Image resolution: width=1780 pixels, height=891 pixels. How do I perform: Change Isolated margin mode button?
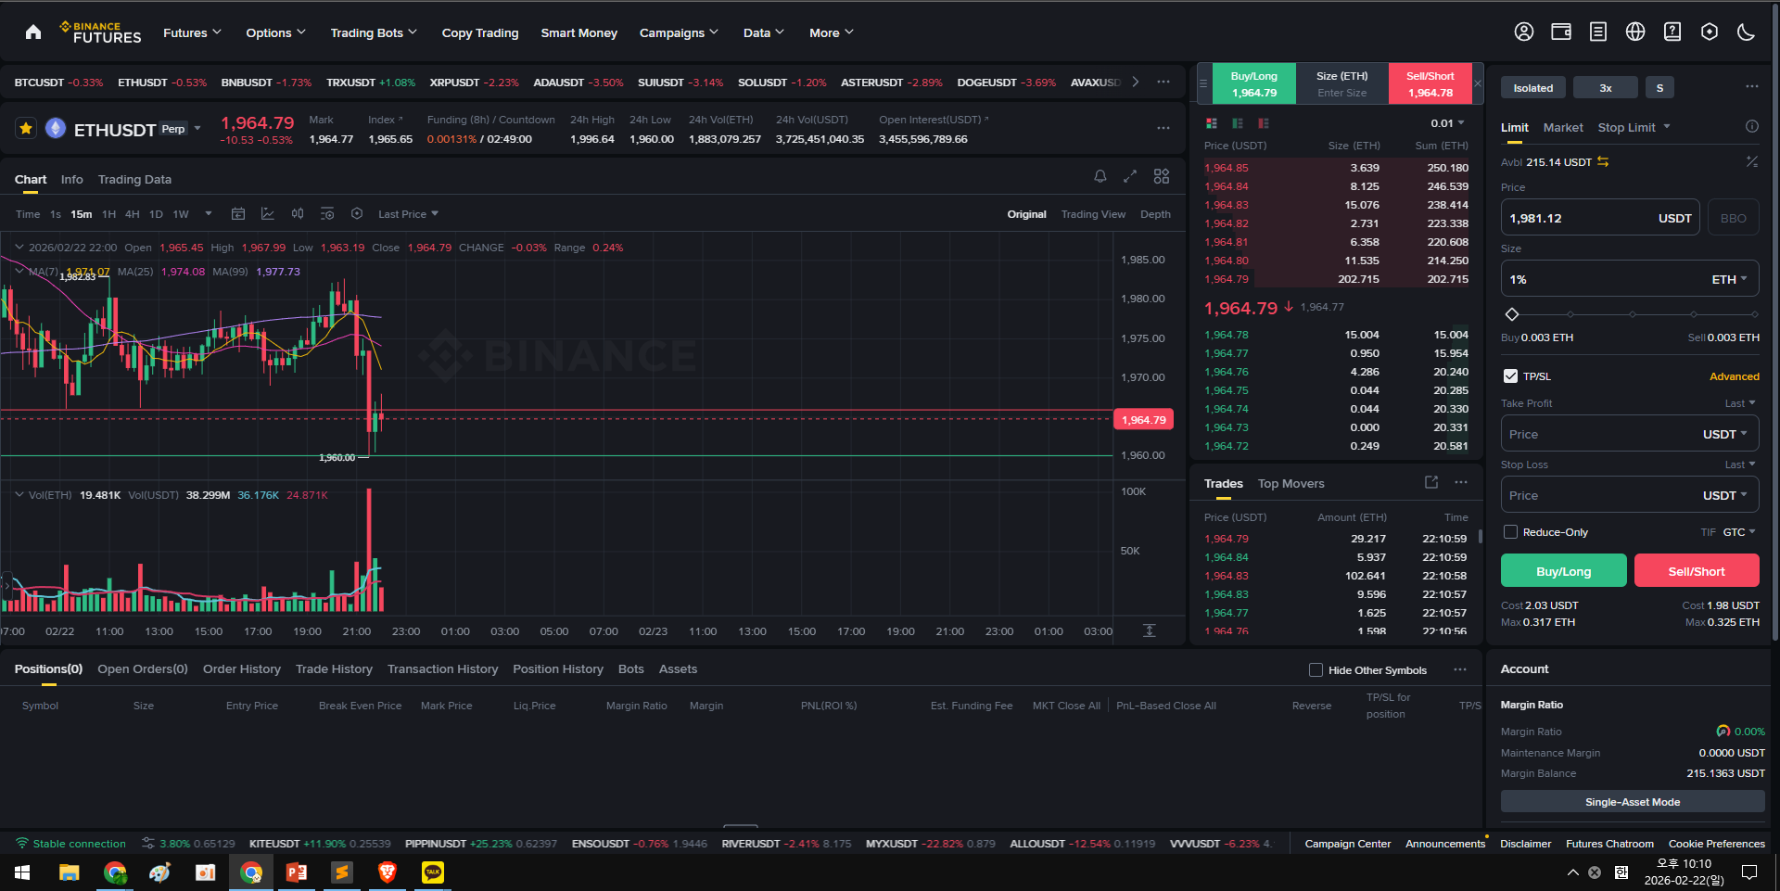1533,88
